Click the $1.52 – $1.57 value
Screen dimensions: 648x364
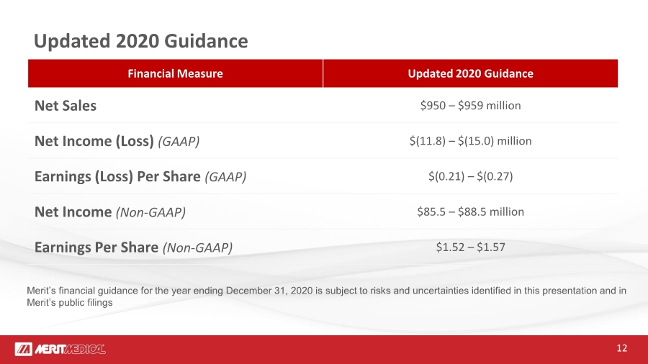470,247
